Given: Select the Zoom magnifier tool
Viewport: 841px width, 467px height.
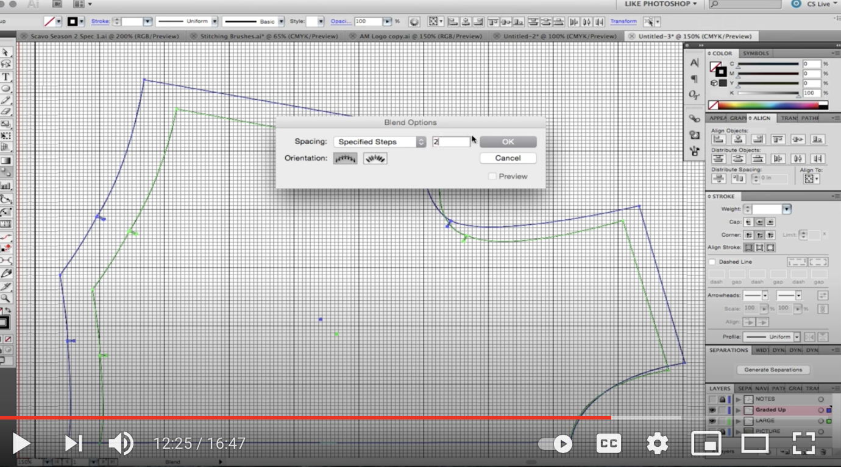Looking at the screenshot, I should click(x=6, y=298).
